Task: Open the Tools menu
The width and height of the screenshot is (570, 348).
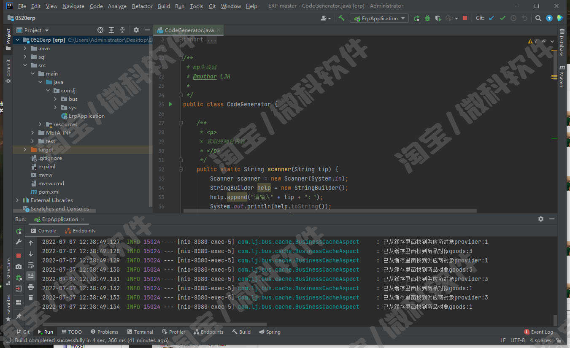Action: click(x=196, y=6)
